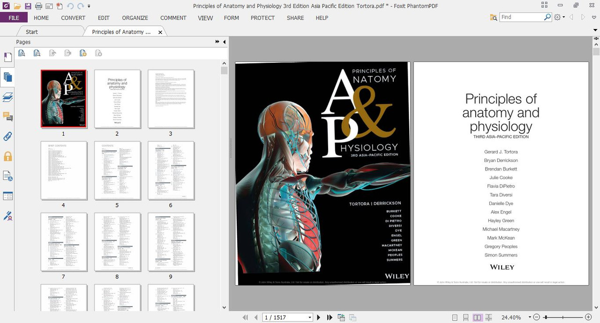
Task: Switch to the CONVERT ribbon tab
Action: 73,18
